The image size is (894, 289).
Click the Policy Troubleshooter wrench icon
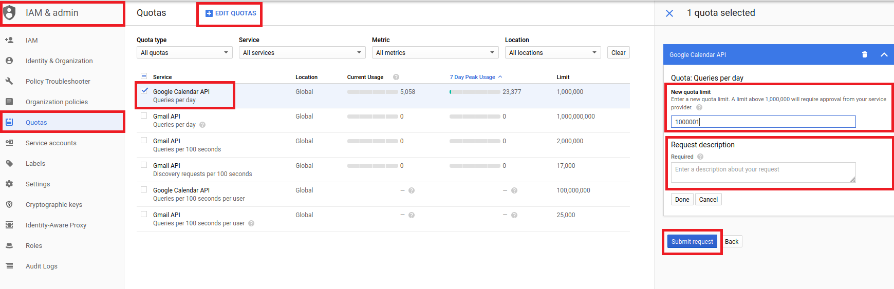click(x=9, y=81)
